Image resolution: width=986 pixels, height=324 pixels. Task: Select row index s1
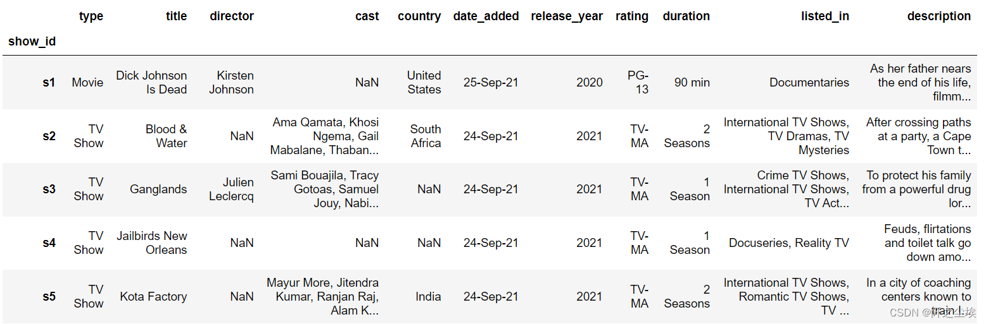click(49, 83)
